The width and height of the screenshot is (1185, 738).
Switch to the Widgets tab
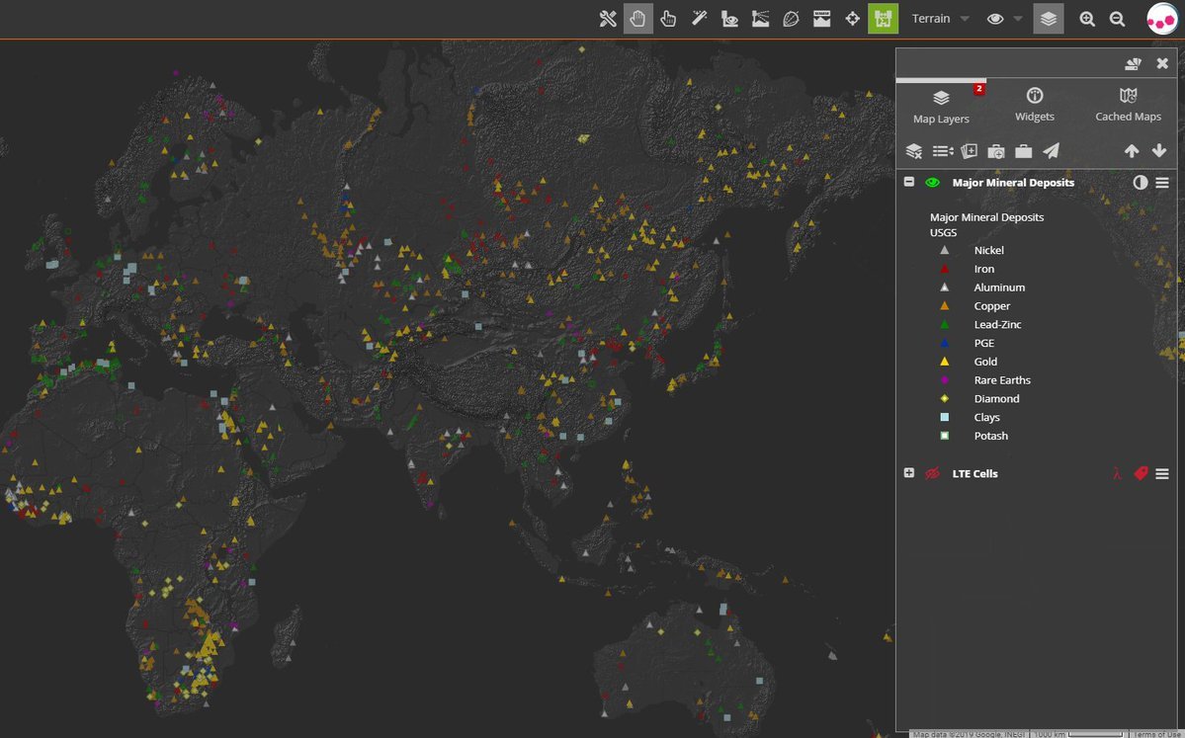1035,104
